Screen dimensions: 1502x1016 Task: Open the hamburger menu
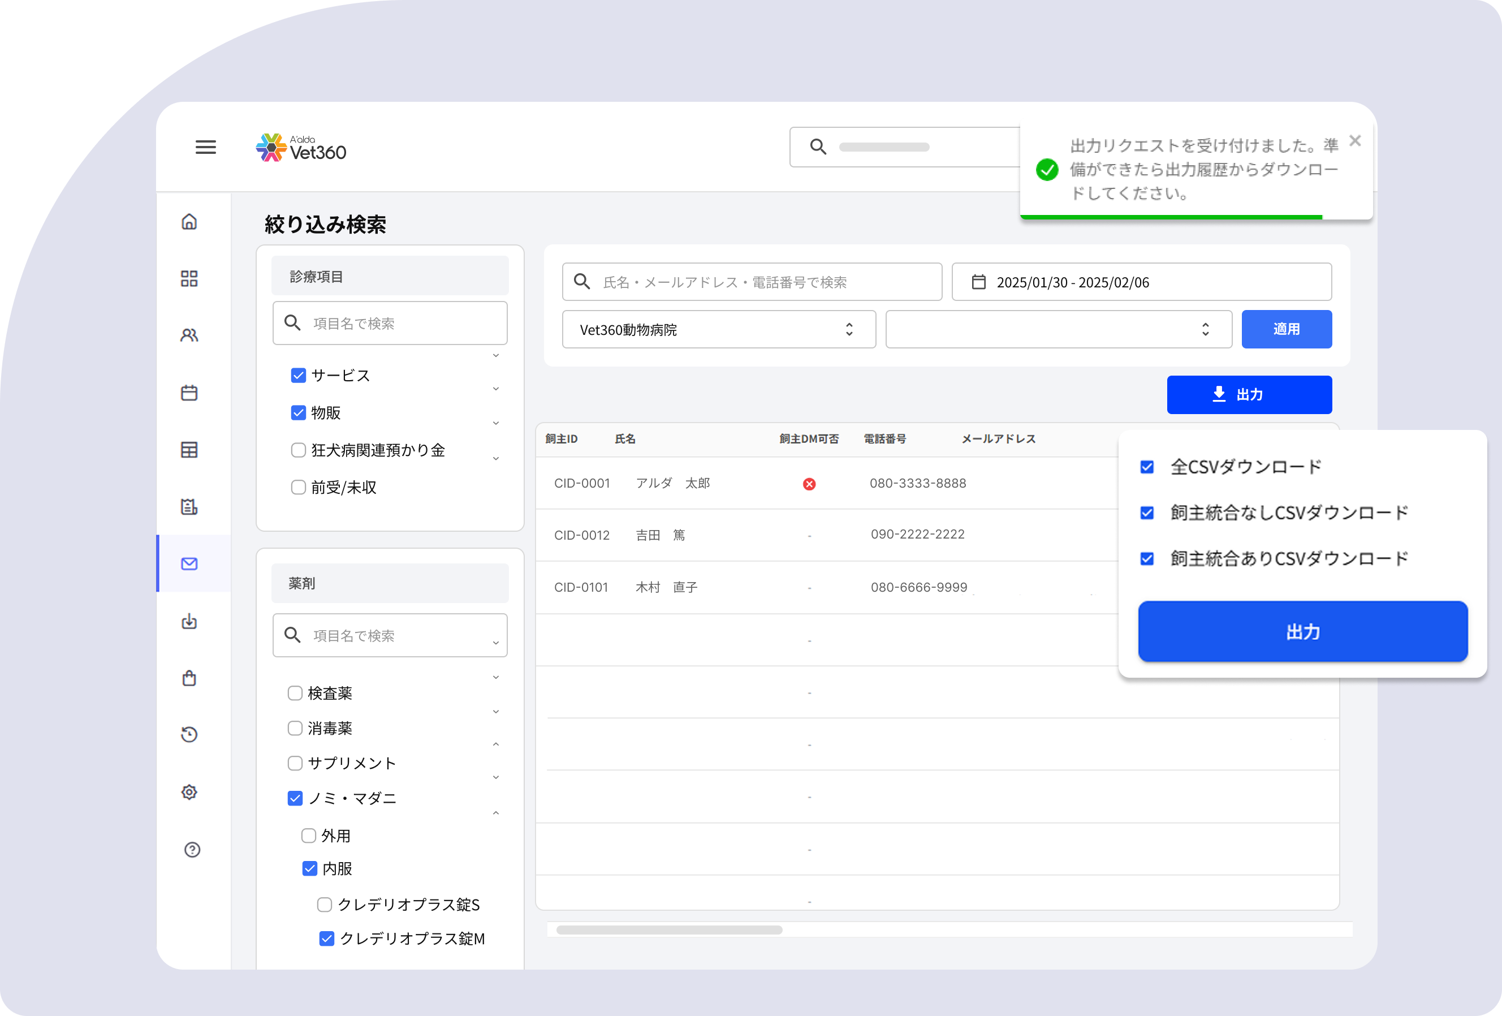tap(205, 147)
